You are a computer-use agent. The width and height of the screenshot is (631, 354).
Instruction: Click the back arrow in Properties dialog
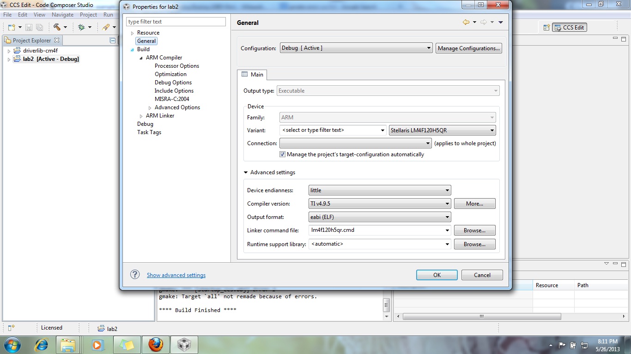(x=466, y=22)
